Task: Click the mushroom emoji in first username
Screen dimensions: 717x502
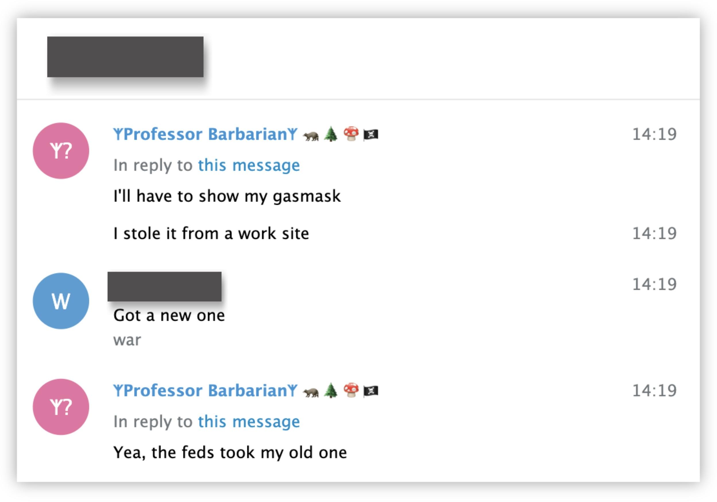Action: [x=351, y=134]
